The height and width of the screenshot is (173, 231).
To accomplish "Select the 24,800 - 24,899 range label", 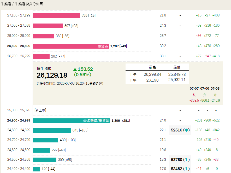I will (19, 130).
